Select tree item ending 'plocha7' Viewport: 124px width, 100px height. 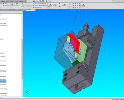click(x=3, y=19)
